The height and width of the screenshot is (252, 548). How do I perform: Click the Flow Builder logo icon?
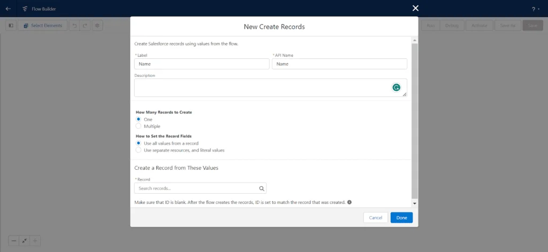click(x=25, y=9)
